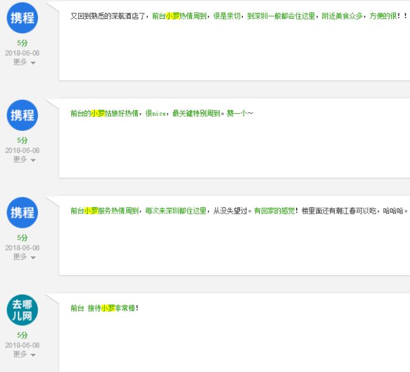Click the 5分 score under the 去哪儿网 icon
This screenshot has width=410, height=372.
point(22,336)
